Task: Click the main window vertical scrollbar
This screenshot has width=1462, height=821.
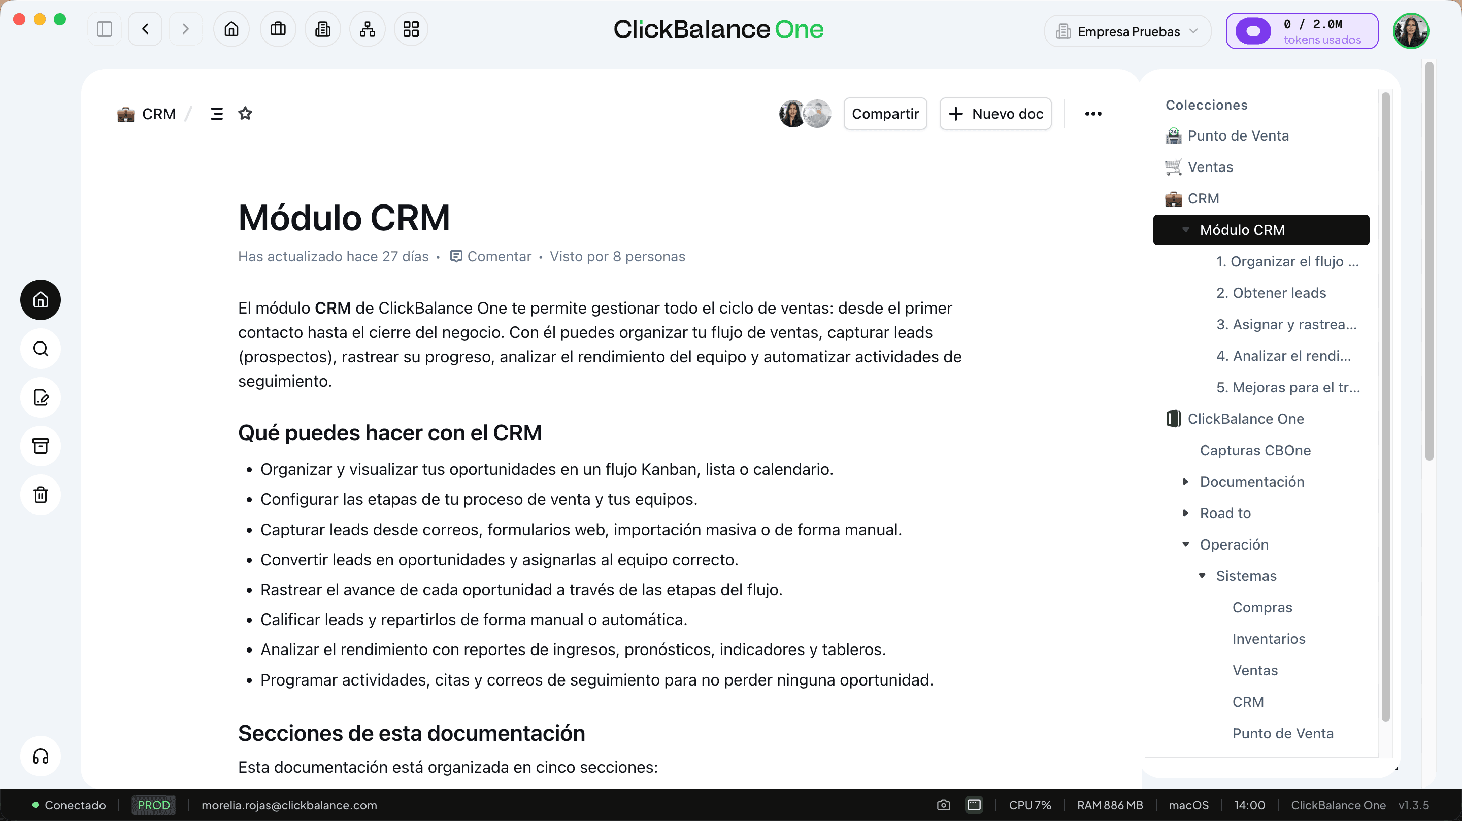Action: tap(1429, 261)
